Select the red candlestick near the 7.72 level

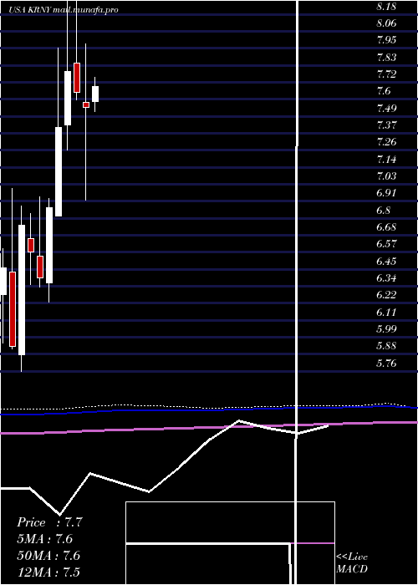tap(77, 78)
